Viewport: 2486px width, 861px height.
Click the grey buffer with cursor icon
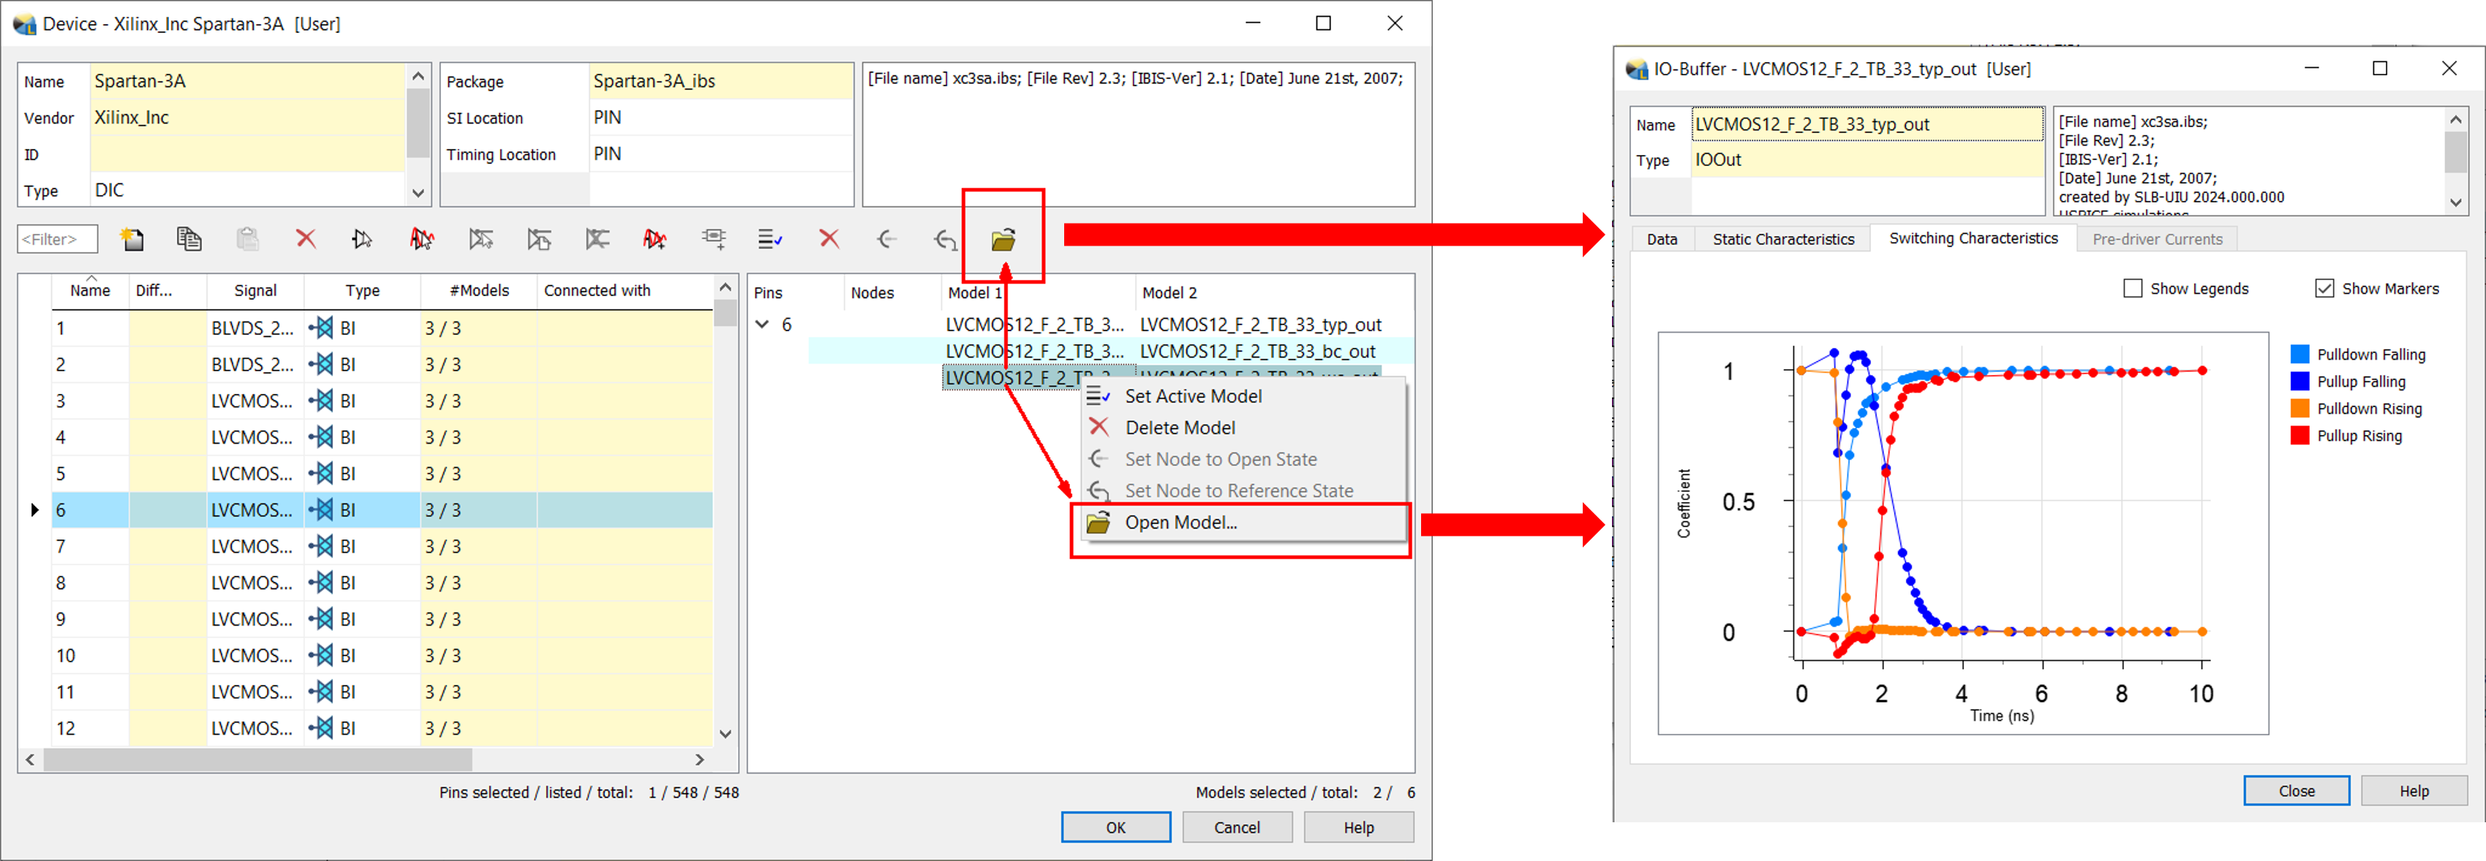coord(481,239)
